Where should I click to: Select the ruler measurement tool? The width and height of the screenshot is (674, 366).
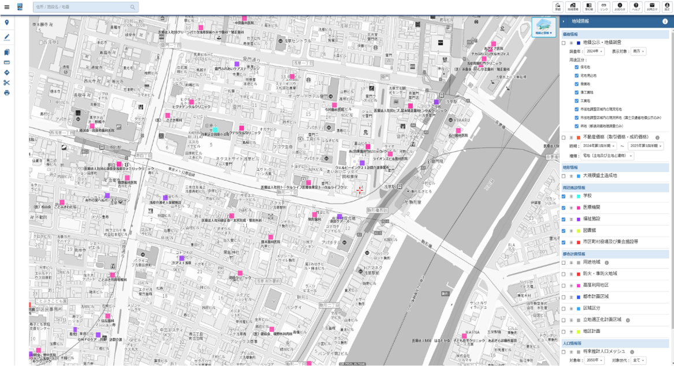tap(7, 62)
